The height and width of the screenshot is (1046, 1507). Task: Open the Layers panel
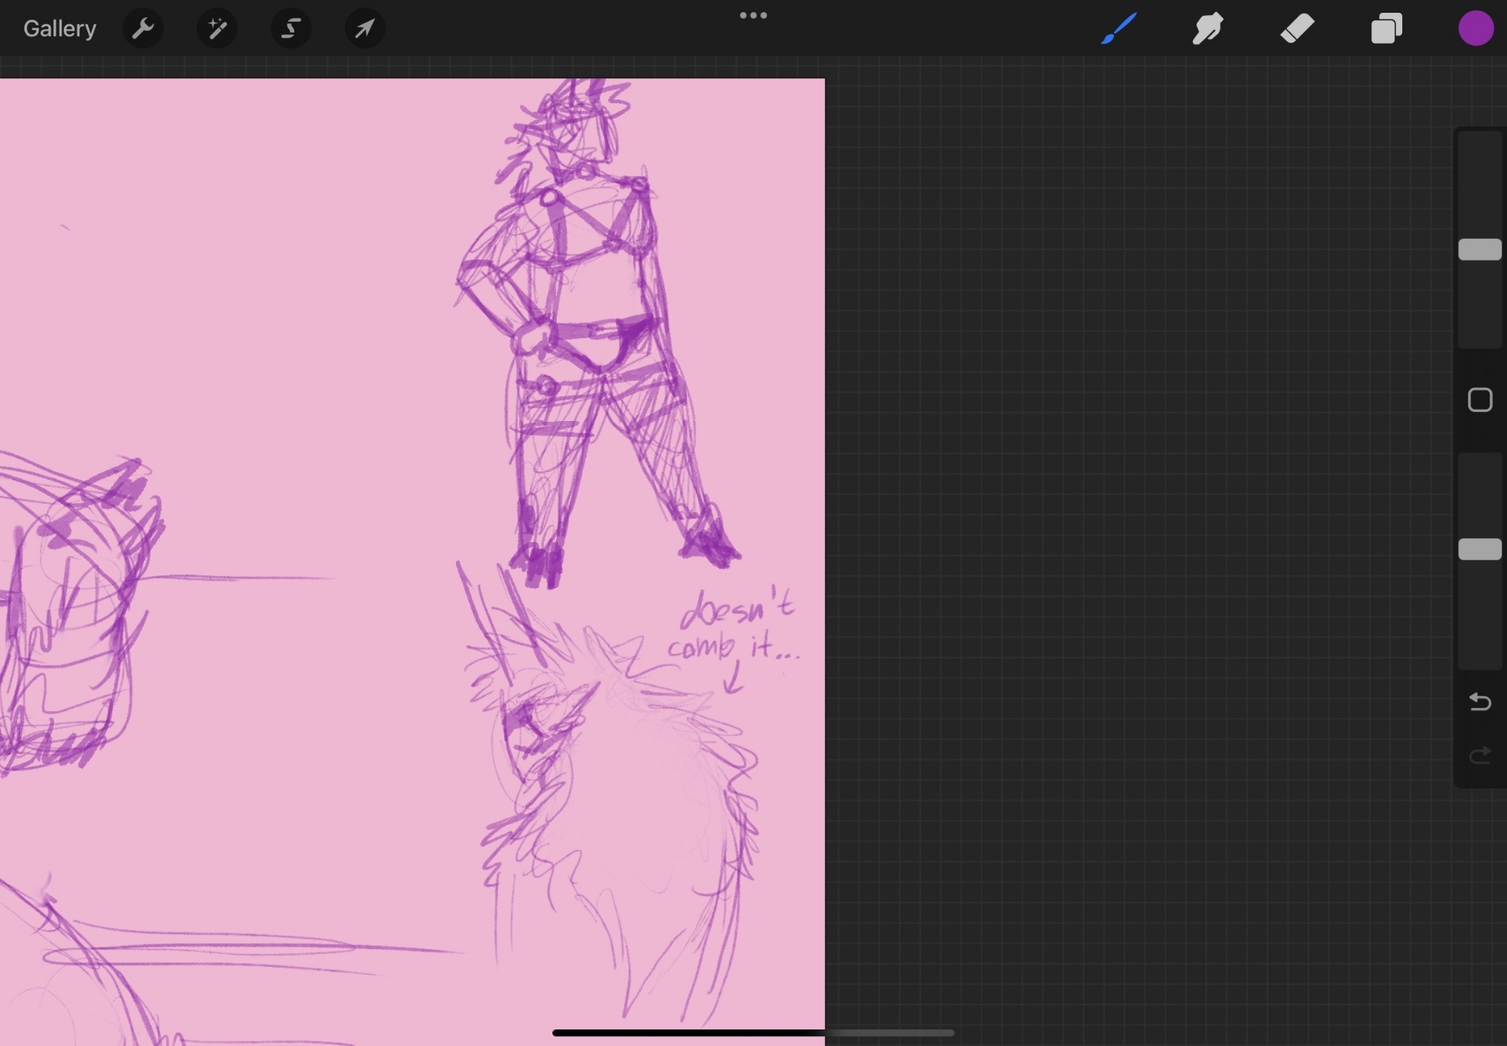pos(1386,29)
